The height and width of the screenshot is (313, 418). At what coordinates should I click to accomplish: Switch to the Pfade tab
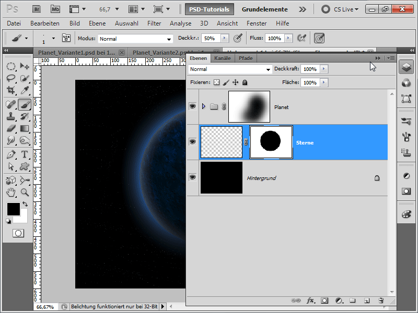(x=246, y=58)
